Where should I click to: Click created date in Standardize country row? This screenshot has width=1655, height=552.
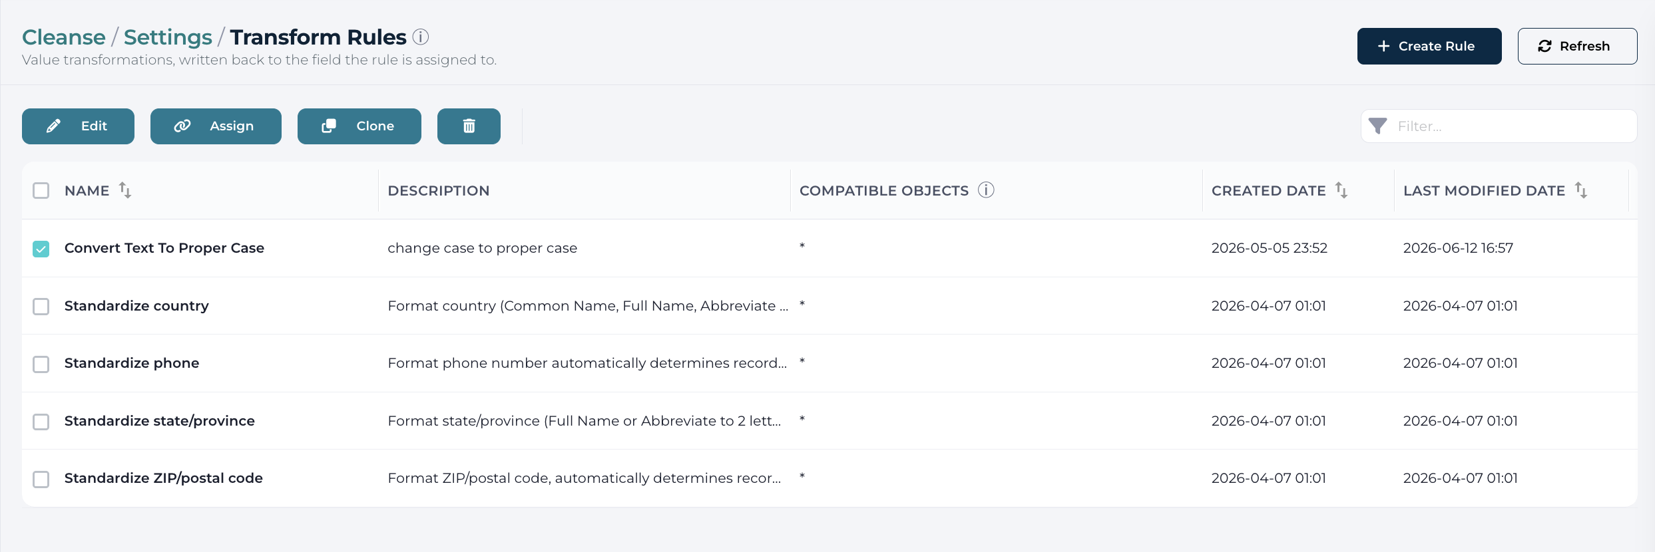[1269, 306]
